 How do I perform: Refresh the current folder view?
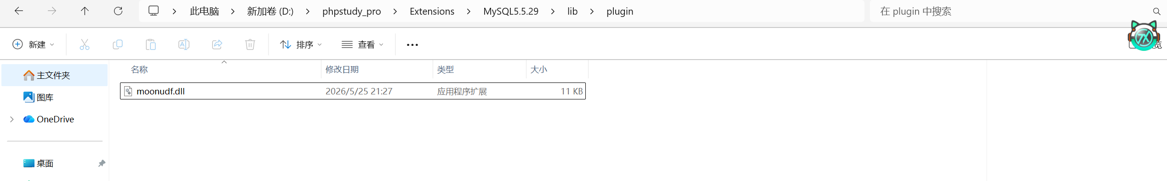tap(118, 11)
